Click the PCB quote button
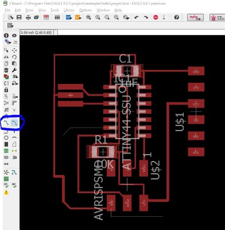Viewport: 225px width, 230px height. click(218, 17)
